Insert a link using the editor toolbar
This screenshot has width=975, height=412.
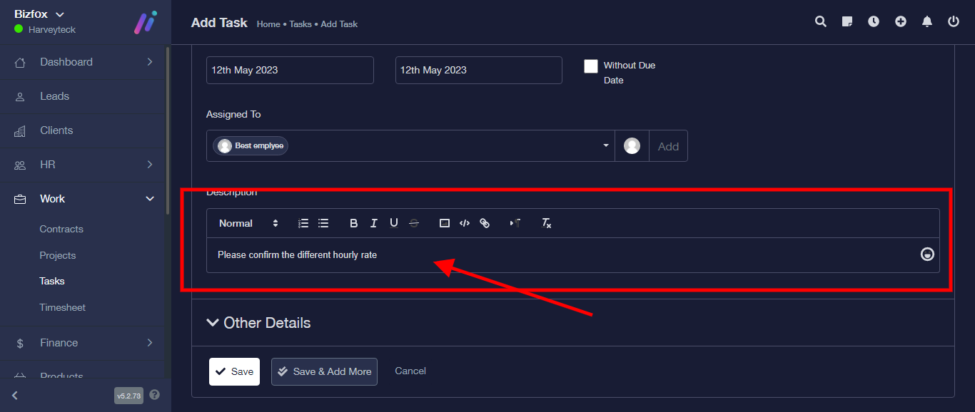[x=485, y=223]
